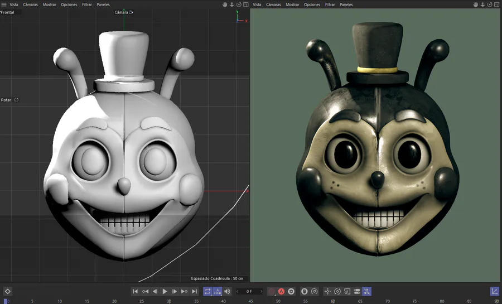This screenshot has width=502, height=304.
Task: Play the animation forward
Action: [165, 291]
